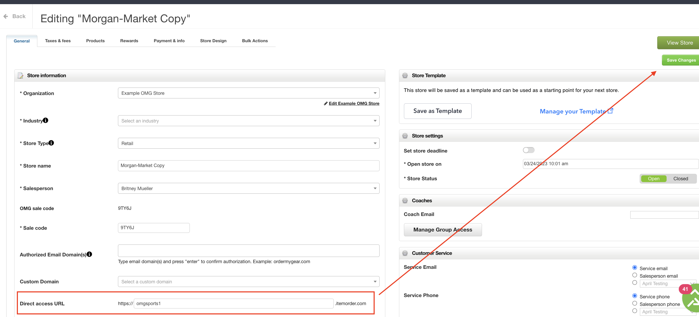Click the pencil icon beside Edit Example OMG Store
The image size is (699, 317).
[326, 104]
